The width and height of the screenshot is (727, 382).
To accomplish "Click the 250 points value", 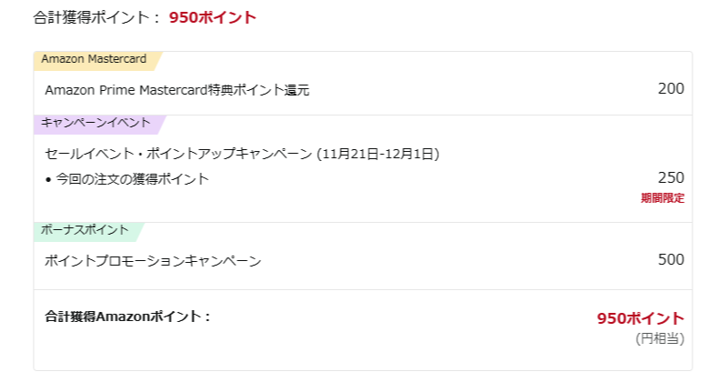I will 671,177.
